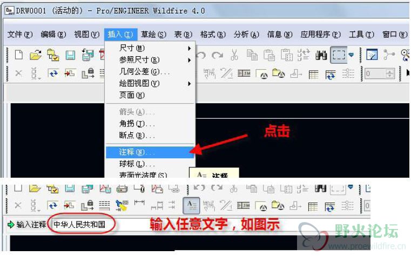Open the 工具(T) menu
Screen dimensions: 411x256
pos(361,35)
